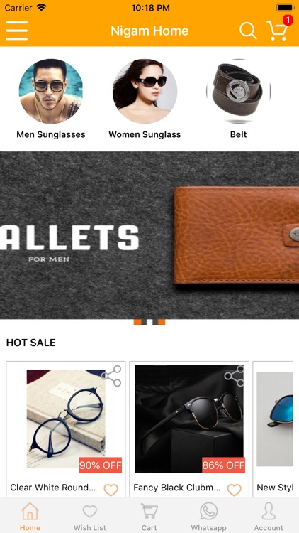The height and width of the screenshot is (533, 299).
Task: Open the Clear White Round product image
Action: 66,419
